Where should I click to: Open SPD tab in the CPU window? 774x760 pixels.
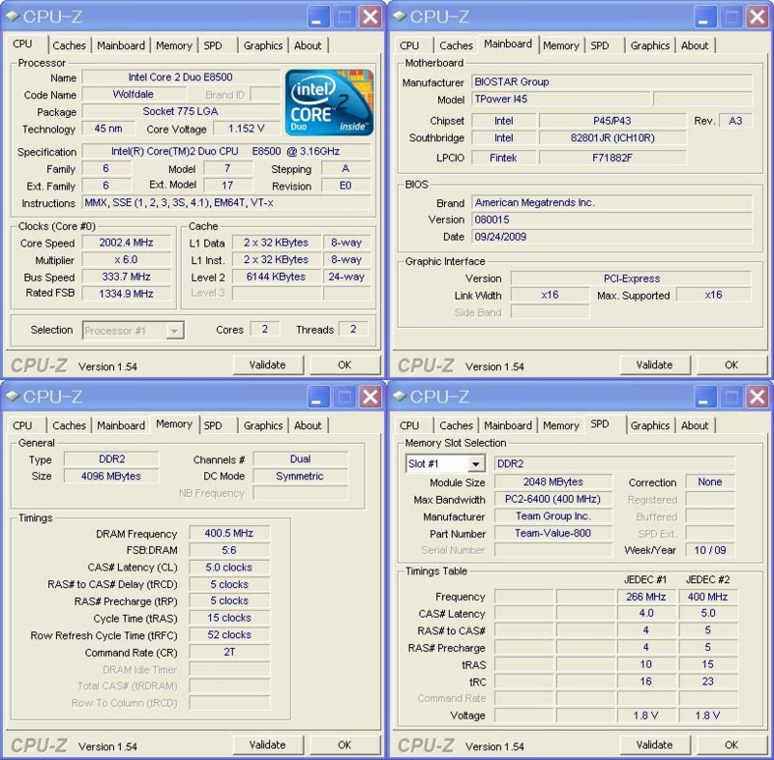pyautogui.click(x=213, y=45)
